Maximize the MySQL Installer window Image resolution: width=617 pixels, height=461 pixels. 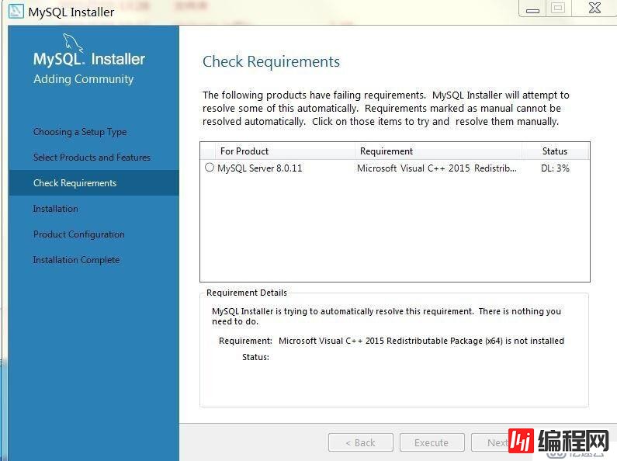click(x=558, y=9)
